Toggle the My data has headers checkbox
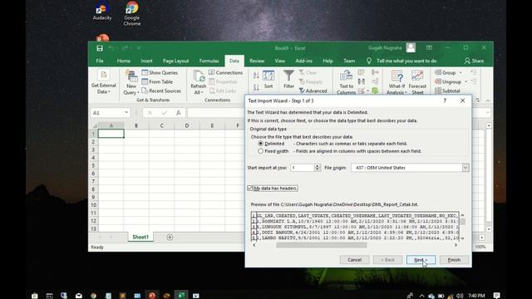Viewport: 532px width, 299px height. pyautogui.click(x=250, y=189)
